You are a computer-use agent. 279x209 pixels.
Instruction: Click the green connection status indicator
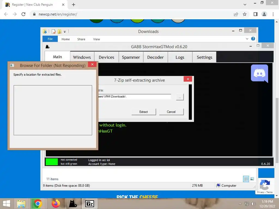(52, 162)
